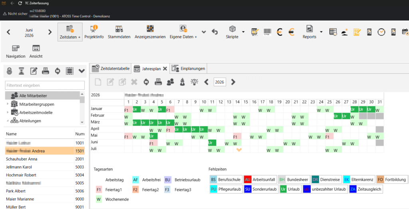The width and height of the screenshot is (409, 209).
Task: Select the AU Arbeitsunfall absence type
Action: click(x=260, y=180)
